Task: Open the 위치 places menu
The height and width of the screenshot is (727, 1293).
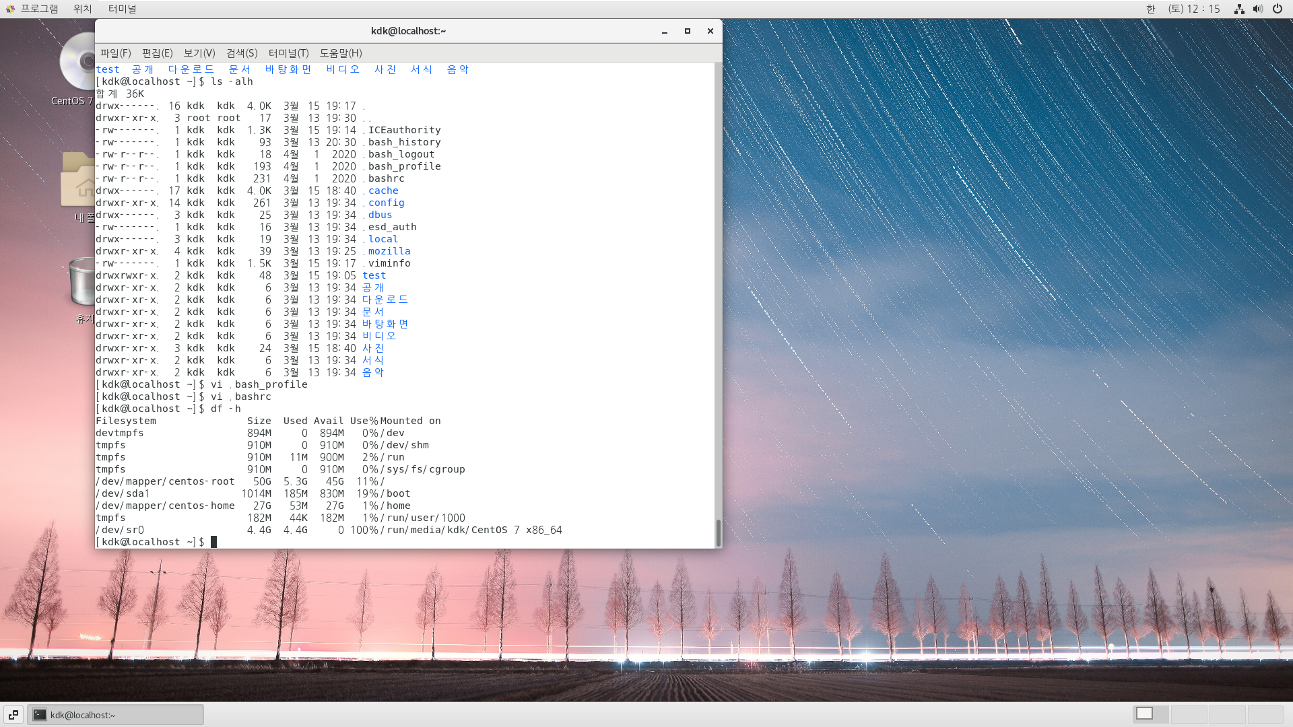Action: click(82, 9)
